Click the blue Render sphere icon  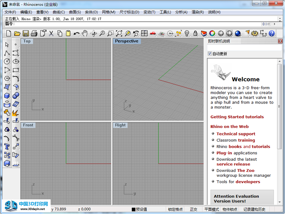pyautogui.click(x=238, y=33)
